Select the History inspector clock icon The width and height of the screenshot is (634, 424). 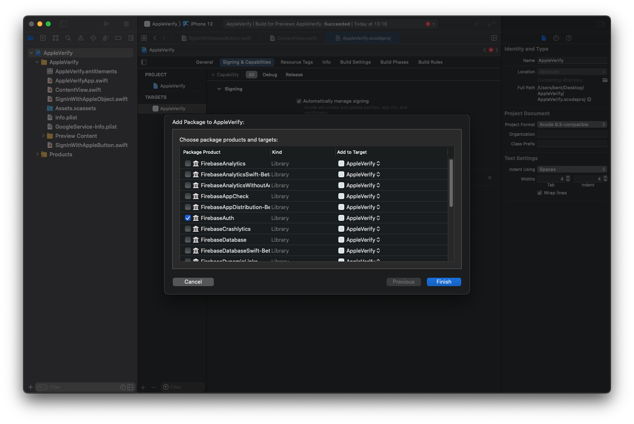[x=556, y=38]
